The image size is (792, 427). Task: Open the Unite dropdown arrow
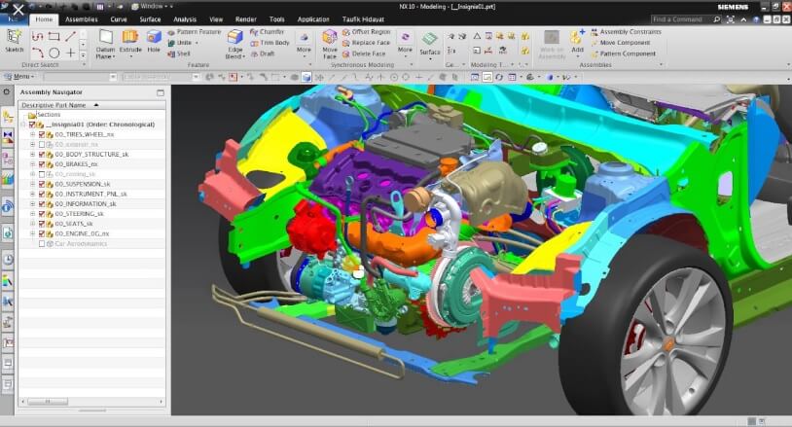point(197,43)
